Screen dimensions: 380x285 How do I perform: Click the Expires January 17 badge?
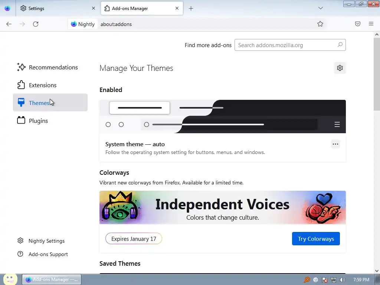[x=134, y=239]
